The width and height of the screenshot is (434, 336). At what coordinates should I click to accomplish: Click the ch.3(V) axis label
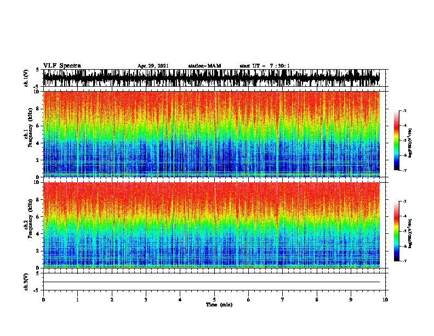tap(26, 282)
